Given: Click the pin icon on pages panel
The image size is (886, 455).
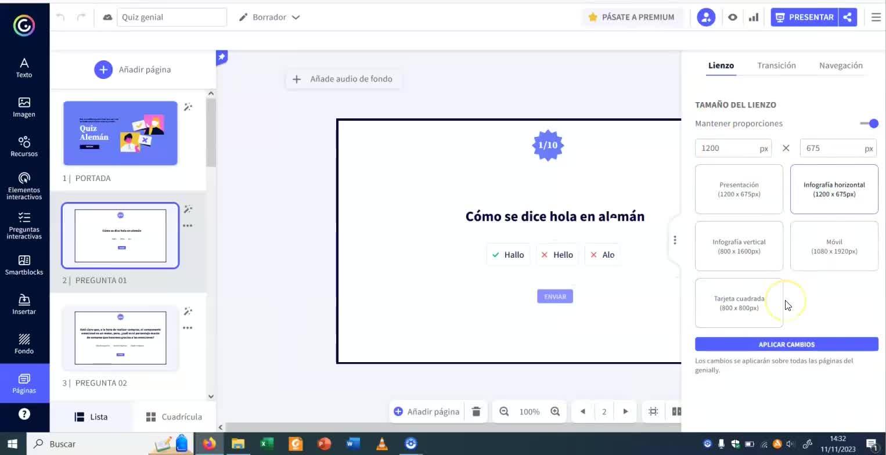Looking at the screenshot, I should coord(222,57).
